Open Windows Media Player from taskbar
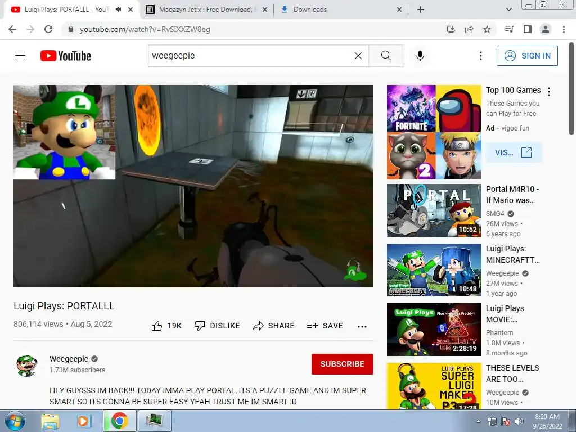The image size is (576, 432). [x=83, y=421]
